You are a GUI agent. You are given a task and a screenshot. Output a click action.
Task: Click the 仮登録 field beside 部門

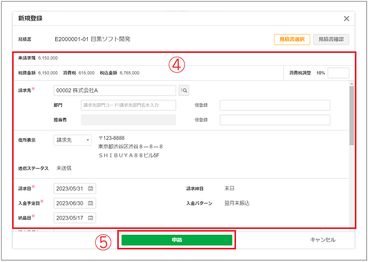[275, 105]
